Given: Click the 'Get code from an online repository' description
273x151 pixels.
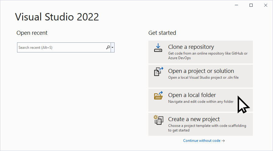Looking at the screenshot, I should point(208,56).
